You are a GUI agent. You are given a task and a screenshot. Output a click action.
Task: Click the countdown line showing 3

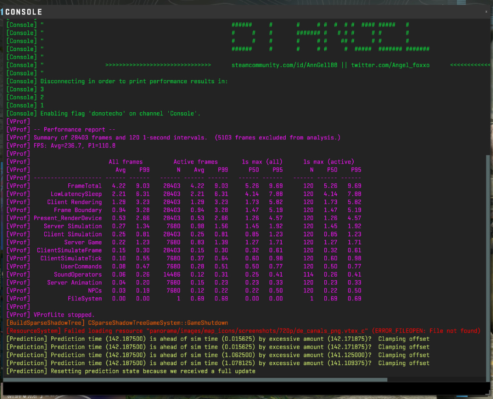[x=25, y=89]
